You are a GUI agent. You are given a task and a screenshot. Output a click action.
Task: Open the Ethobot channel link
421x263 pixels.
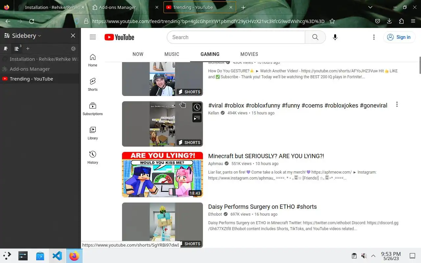[x=215, y=214]
